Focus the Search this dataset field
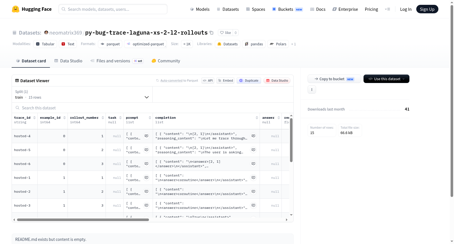 pyautogui.click(x=153, y=108)
